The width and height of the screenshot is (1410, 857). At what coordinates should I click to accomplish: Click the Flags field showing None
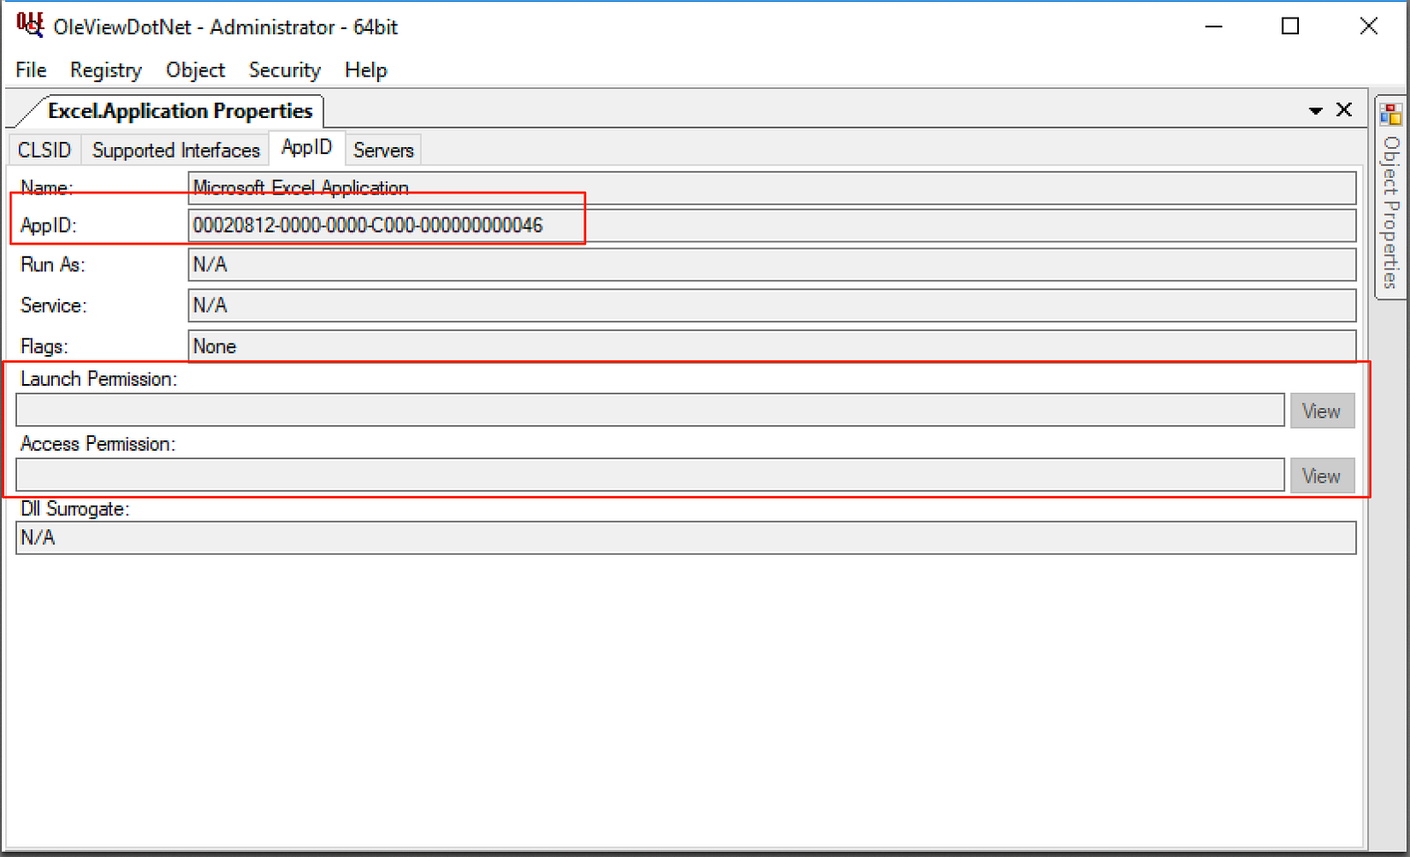click(x=772, y=346)
